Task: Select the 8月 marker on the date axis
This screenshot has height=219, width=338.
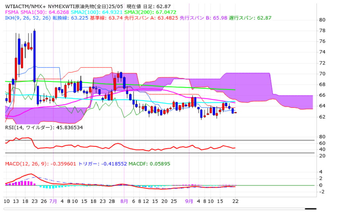Action: [124, 201]
